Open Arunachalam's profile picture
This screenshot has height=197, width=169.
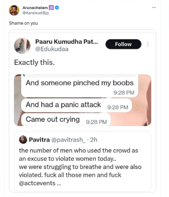click(14, 10)
